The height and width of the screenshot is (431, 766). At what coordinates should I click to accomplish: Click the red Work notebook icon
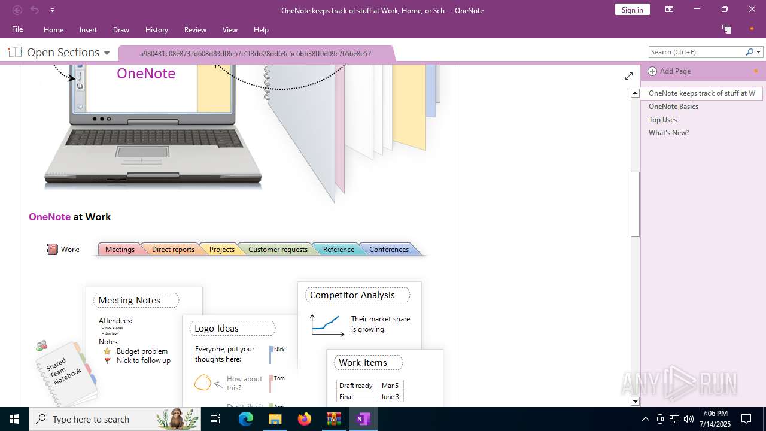53,250
